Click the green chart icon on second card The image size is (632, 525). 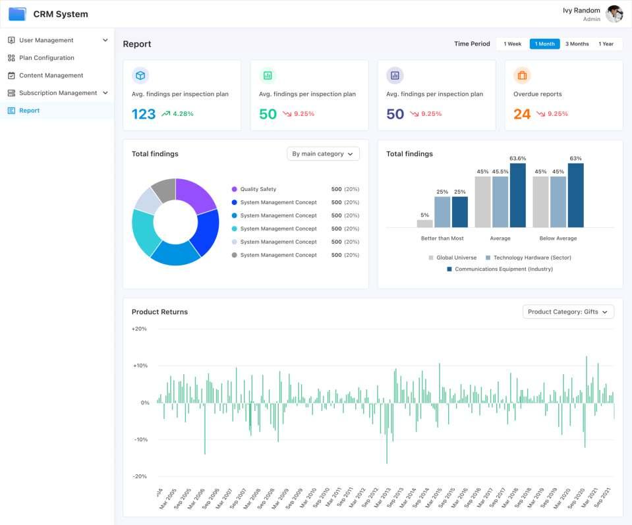(268, 75)
